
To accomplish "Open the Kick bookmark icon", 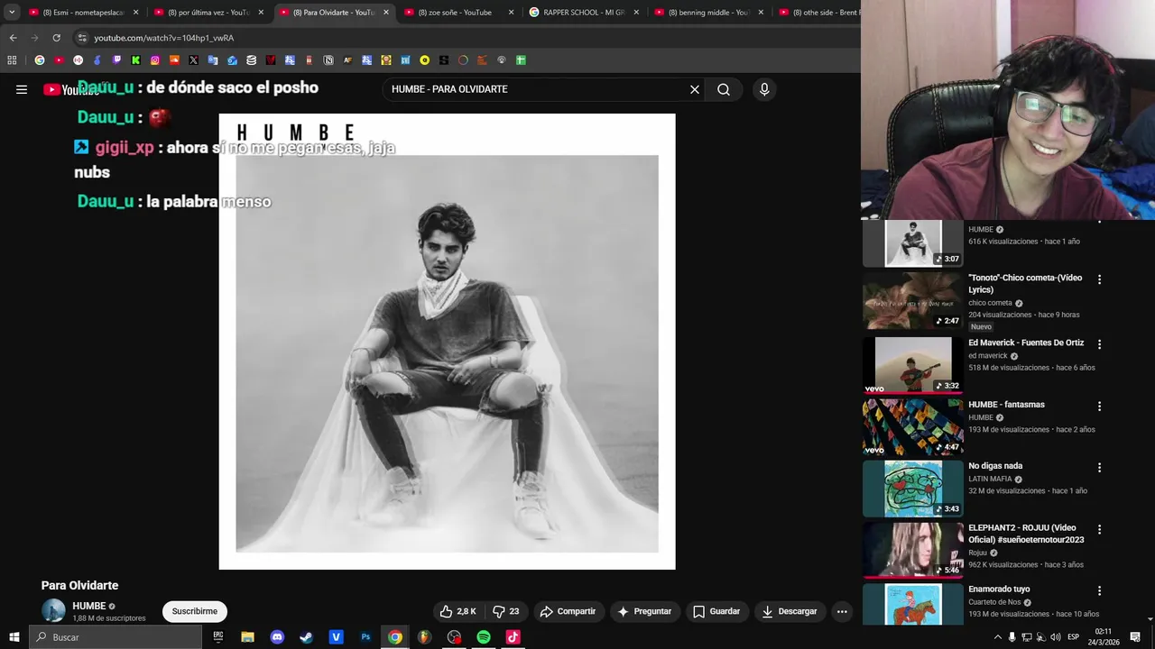I will point(136,60).
